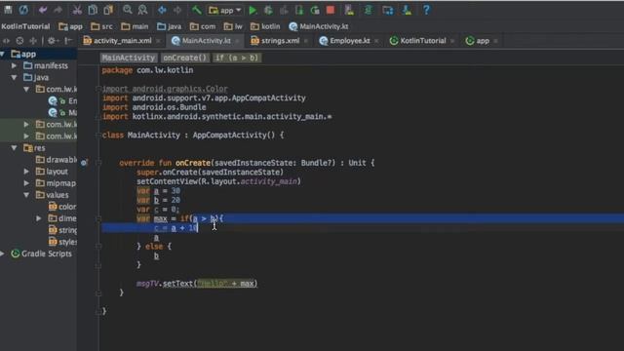Expand the layout folder
The height and width of the screenshot is (351, 624).
pyautogui.click(x=26, y=172)
